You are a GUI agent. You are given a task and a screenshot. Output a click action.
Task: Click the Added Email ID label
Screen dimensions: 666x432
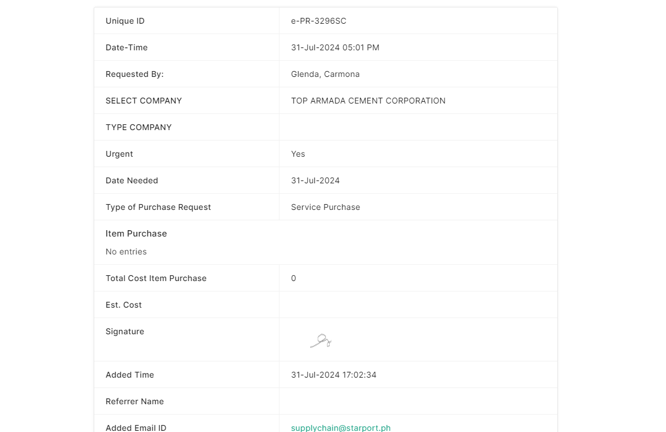135,428
